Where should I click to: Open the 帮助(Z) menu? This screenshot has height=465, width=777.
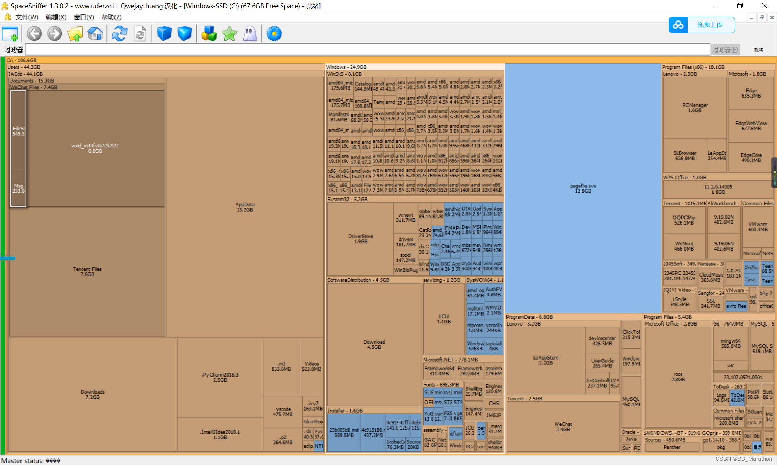point(111,17)
